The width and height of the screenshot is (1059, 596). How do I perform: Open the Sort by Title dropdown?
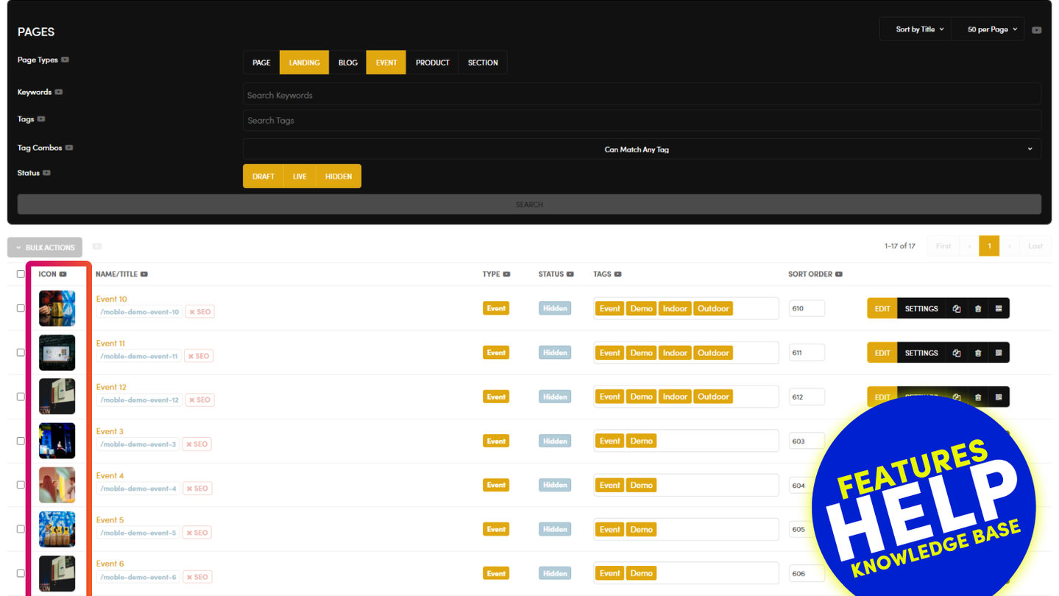tap(919, 29)
